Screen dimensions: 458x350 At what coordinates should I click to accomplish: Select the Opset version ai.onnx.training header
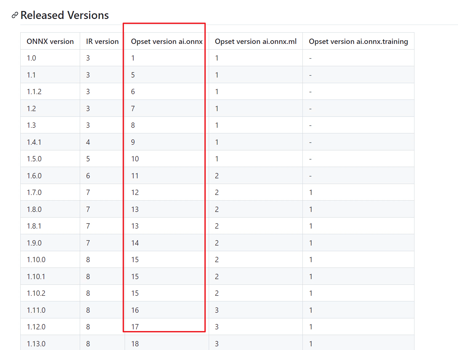pyautogui.click(x=359, y=41)
